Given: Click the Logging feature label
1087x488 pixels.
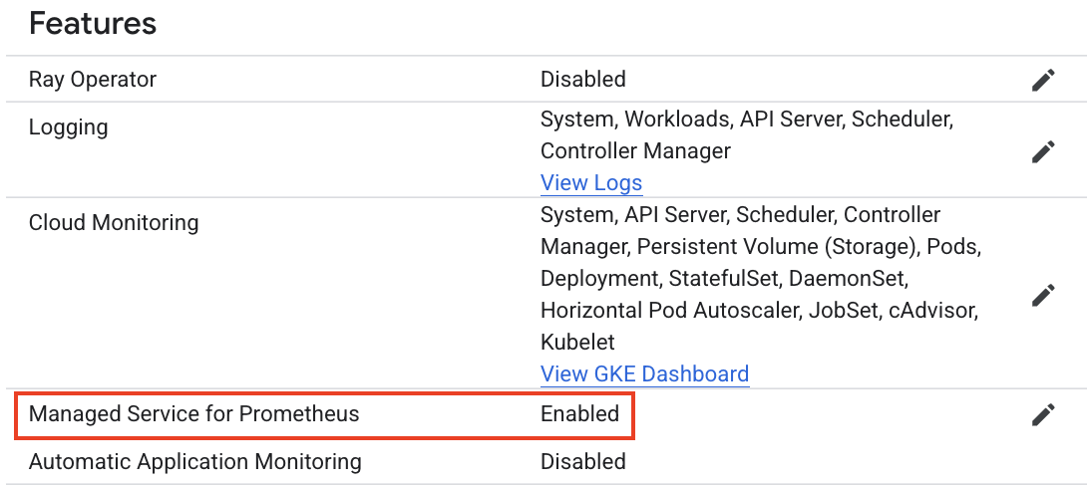Looking at the screenshot, I should [69, 127].
